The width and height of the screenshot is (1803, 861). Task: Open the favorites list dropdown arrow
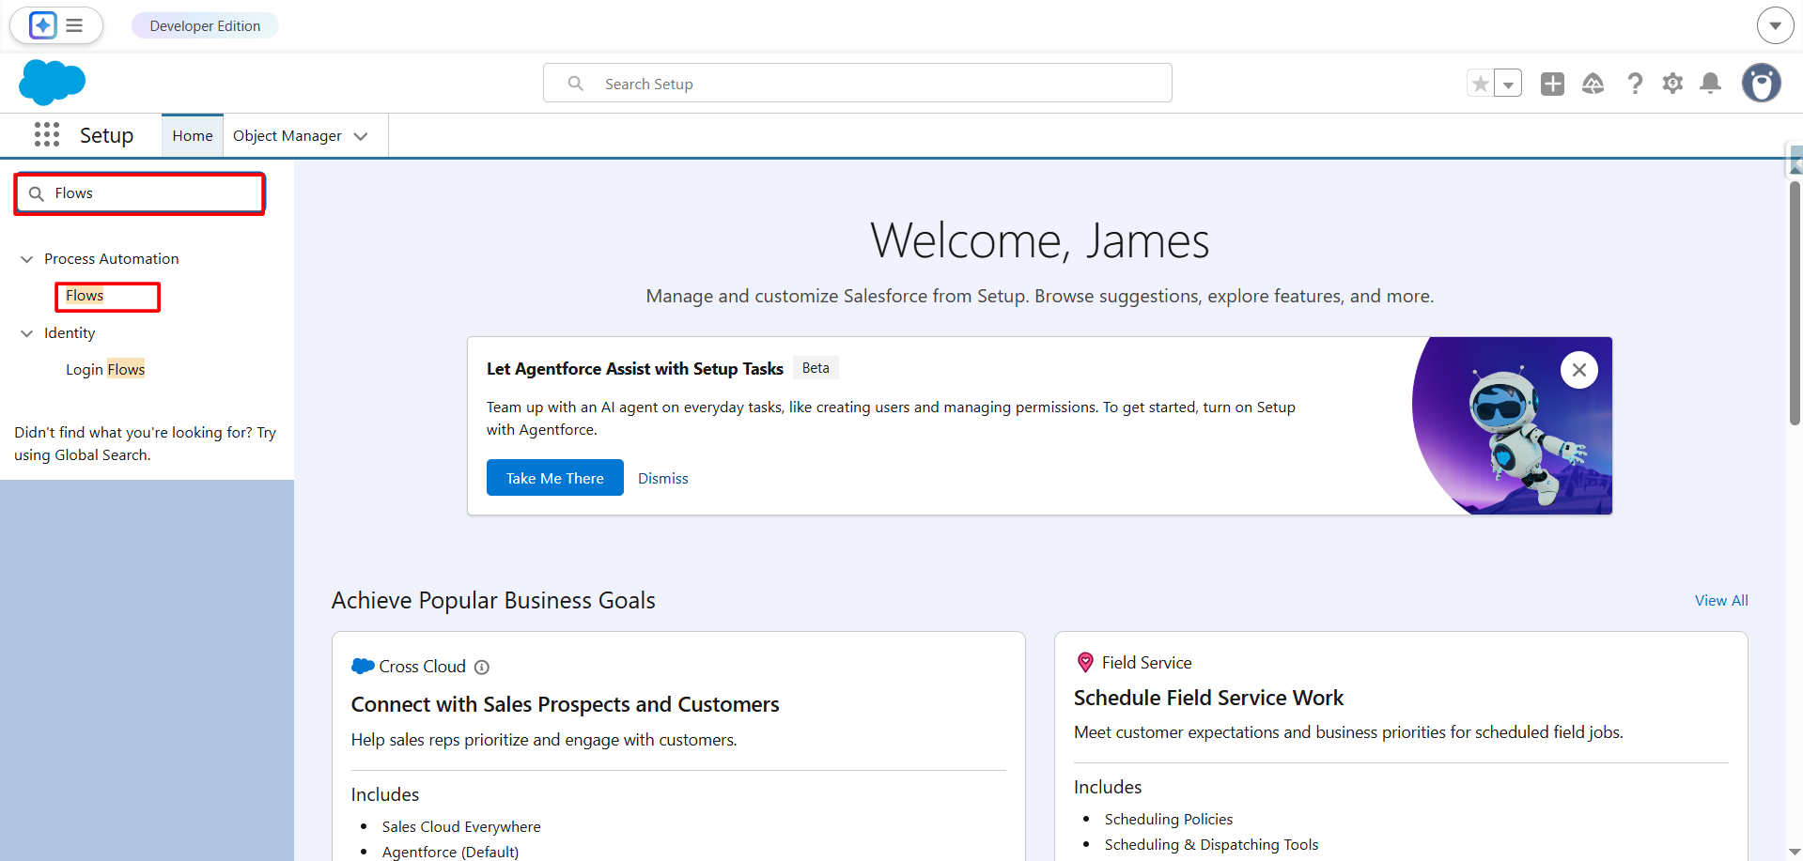tap(1508, 84)
